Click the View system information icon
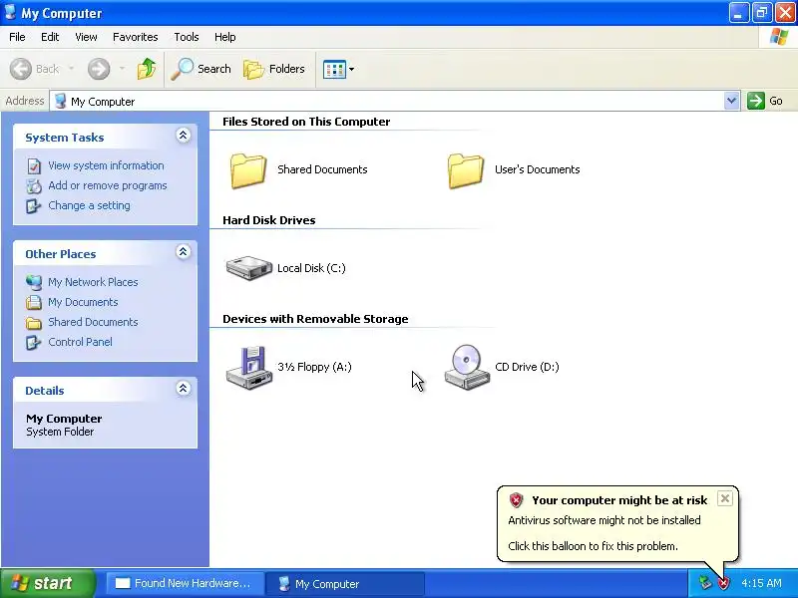The width and height of the screenshot is (798, 598). tap(34, 165)
